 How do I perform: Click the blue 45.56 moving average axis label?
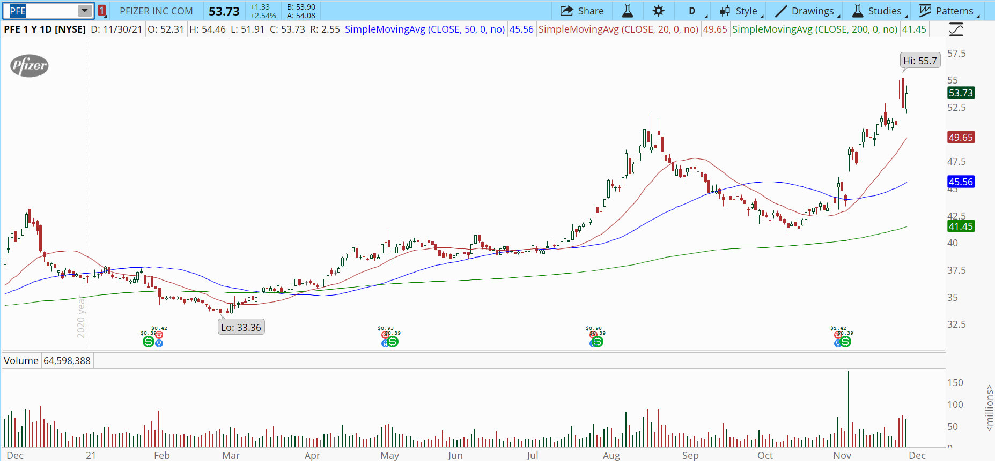pos(961,182)
